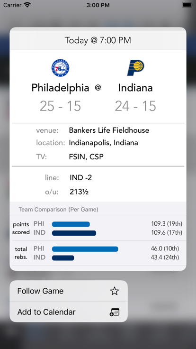Tap the 213½ over/under value
Image resolution: width=196 pixels, height=349 pixels.
(79, 192)
